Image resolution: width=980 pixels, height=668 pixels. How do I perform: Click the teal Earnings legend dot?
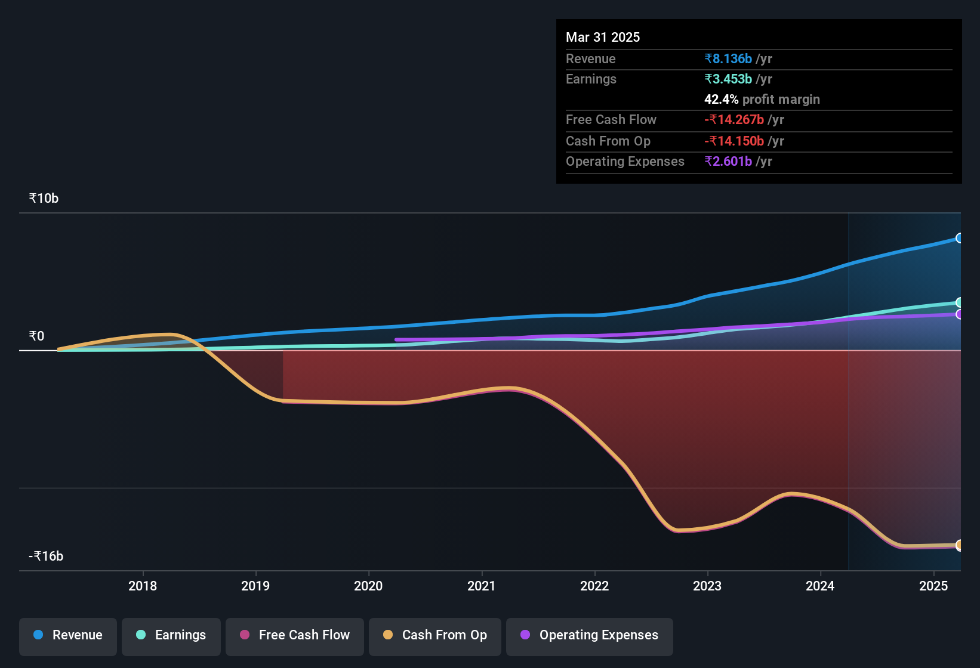tap(141, 635)
